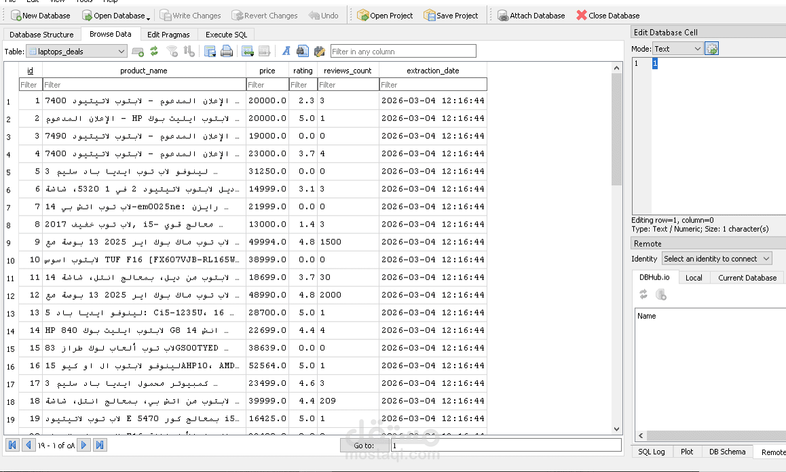786x472 pixels.
Task: Switch to the Database Structure tab
Action: tap(41, 35)
